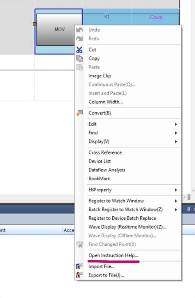
Task: Click the Undo arrow icon
Action: pyautogui.click(x=80, y=30)
